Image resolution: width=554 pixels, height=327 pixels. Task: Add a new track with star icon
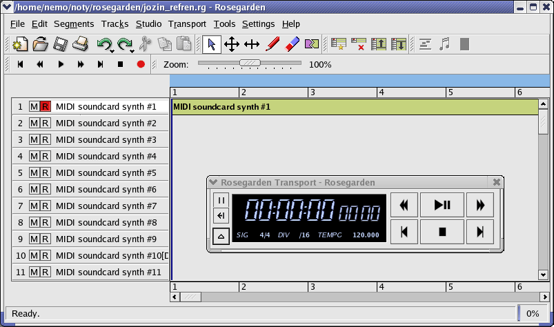tap(339, 44)
